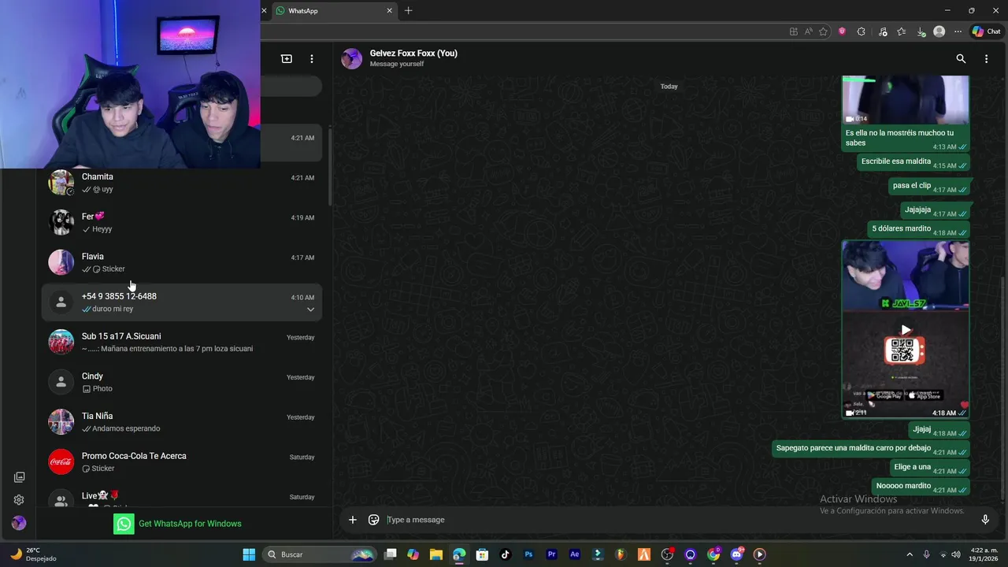Open the media control music icon
The height and width of the screenshot is (567, 1008).
pos(883,31)
